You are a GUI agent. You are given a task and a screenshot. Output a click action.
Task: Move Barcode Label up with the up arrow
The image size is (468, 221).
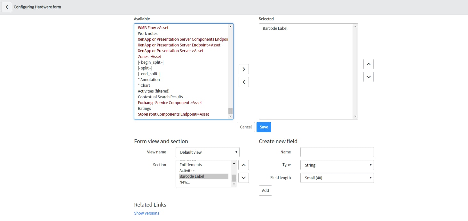point(368,64)
